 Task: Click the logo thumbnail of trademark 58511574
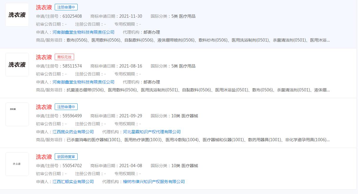click(x=17, y=65)
